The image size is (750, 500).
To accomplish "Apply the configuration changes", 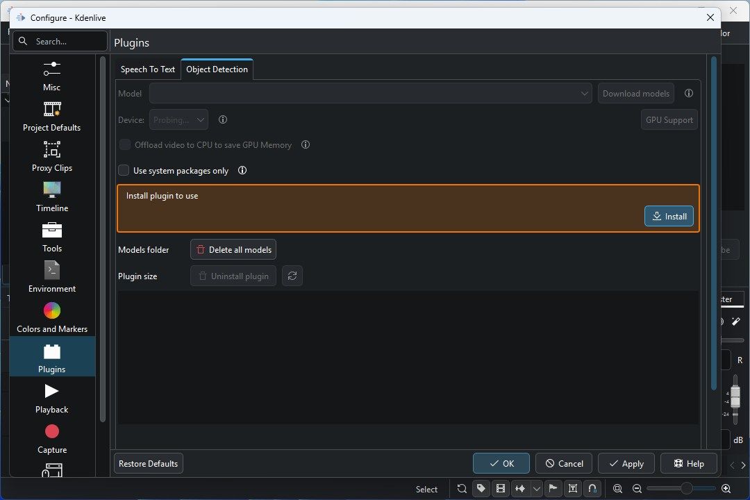I will pos(626,463).
